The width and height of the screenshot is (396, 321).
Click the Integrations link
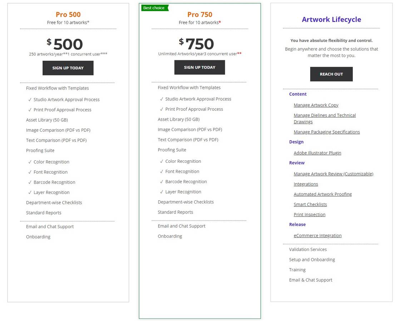(x=306, y=184)
